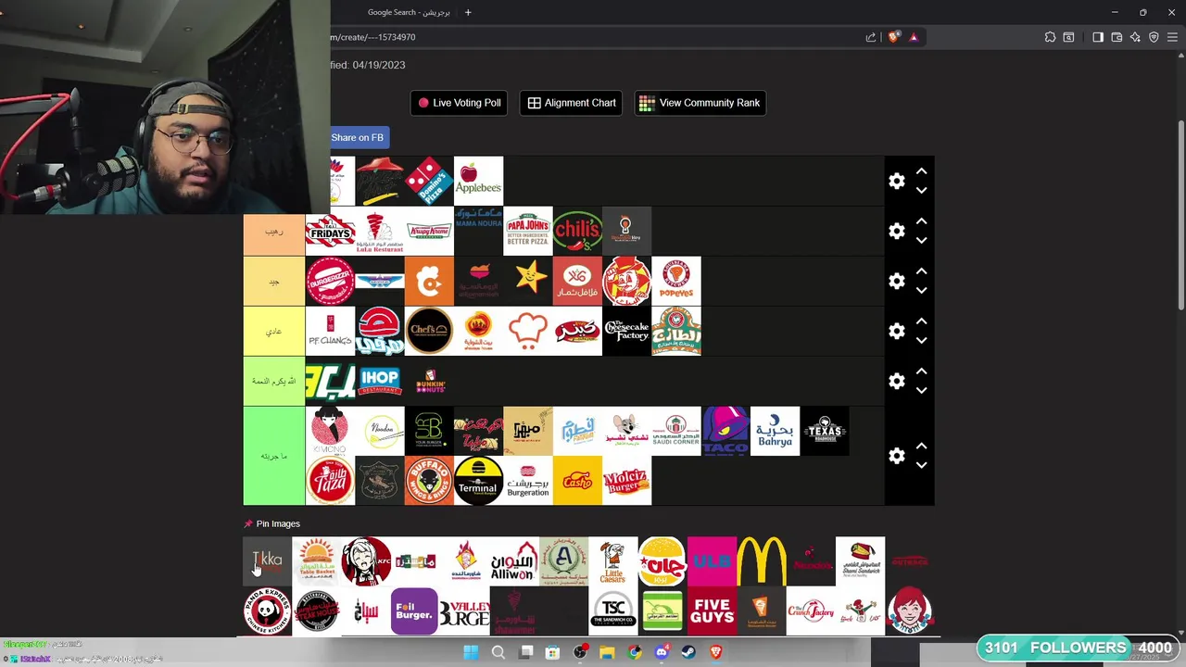
Task: Select the Panda Express logo
Action: click(267, 611)
